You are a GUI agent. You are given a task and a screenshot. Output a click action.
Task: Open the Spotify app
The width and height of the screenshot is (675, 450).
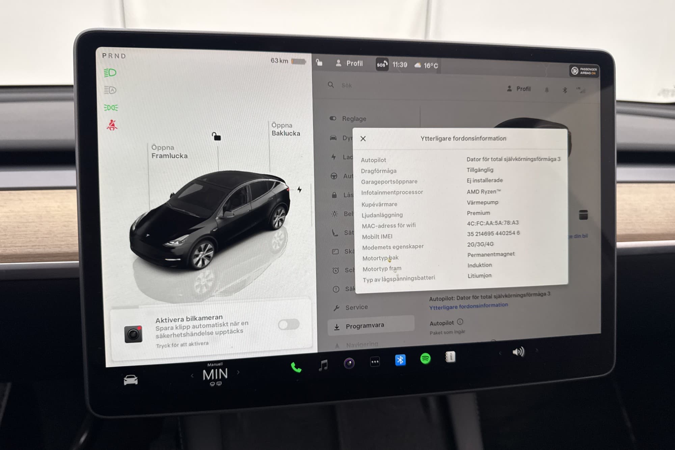(x=425, y=359)
